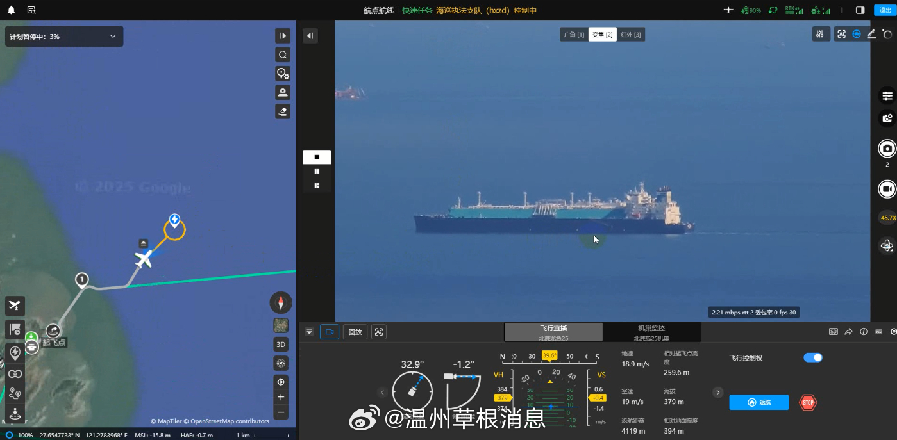View the dock-to-aircraft link signal icon
This screenshot has height=440, width=897.
(820, 10)
